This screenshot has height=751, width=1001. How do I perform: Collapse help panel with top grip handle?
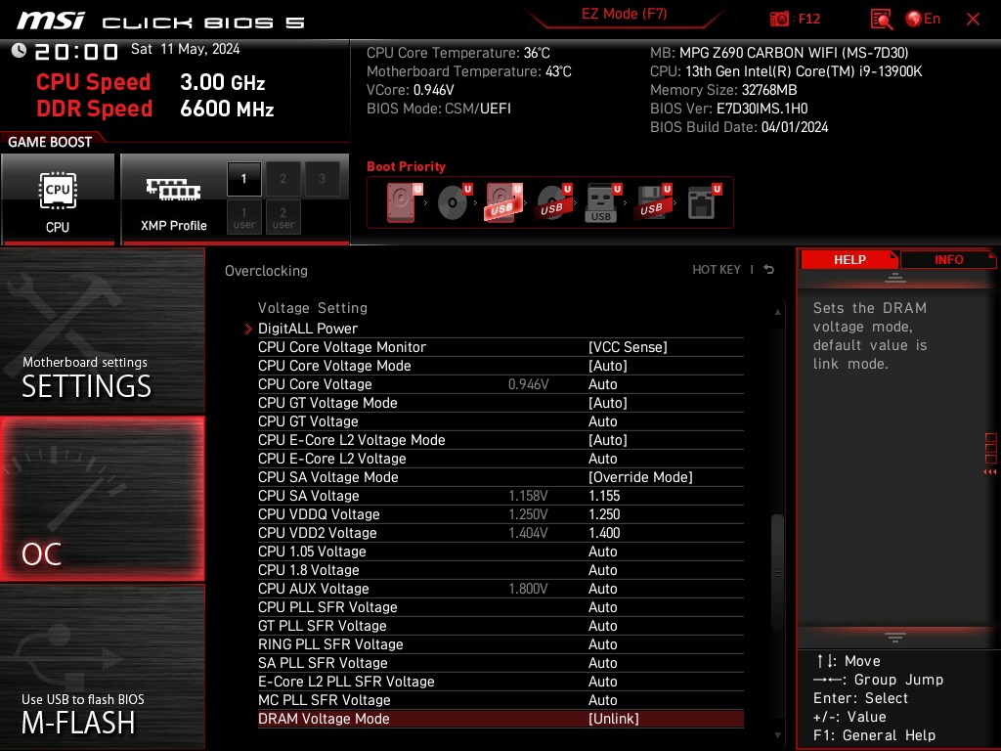[895, 277]
